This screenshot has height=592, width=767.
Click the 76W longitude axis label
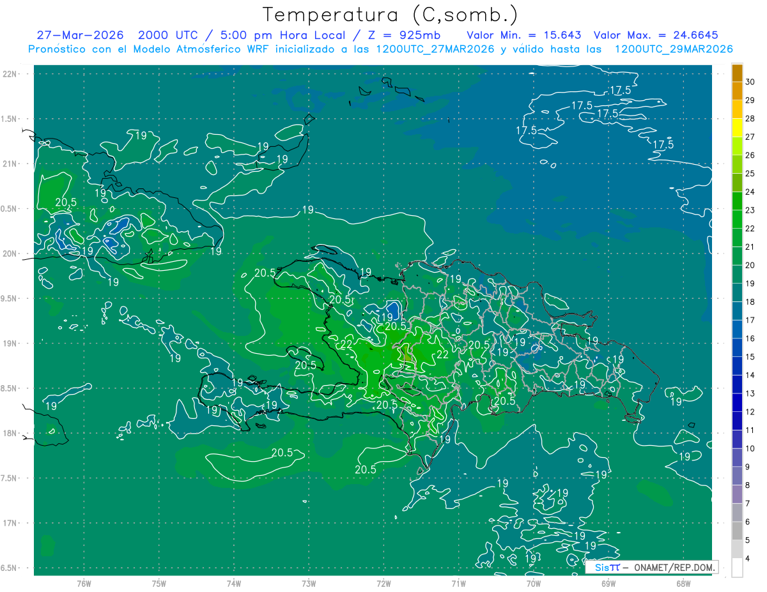pos(84,584)
